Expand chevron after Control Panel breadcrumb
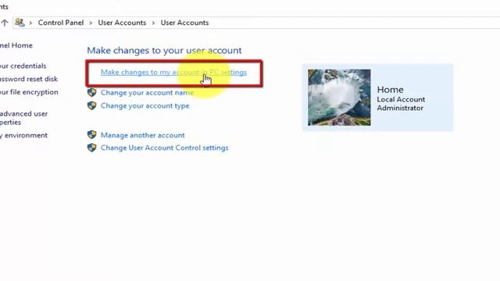The height and width of the screenshot is (281, 500). [x=91, y=23]
